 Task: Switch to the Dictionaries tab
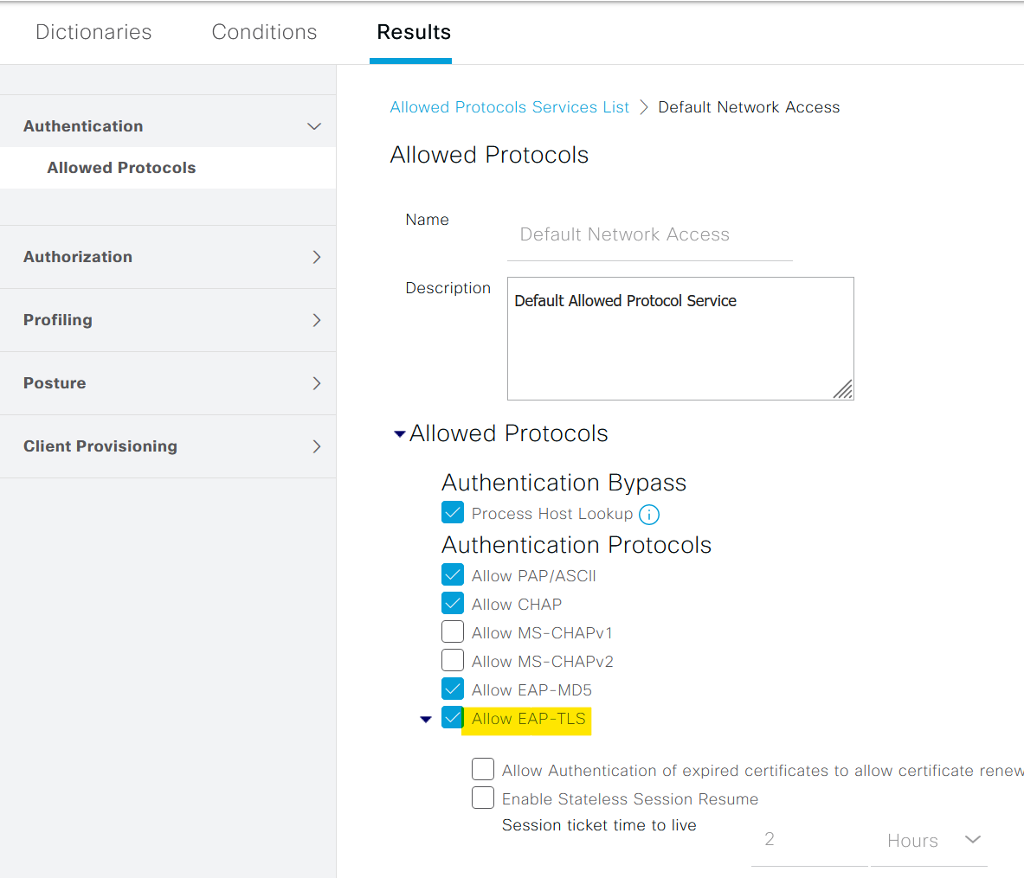click(93, 32)
